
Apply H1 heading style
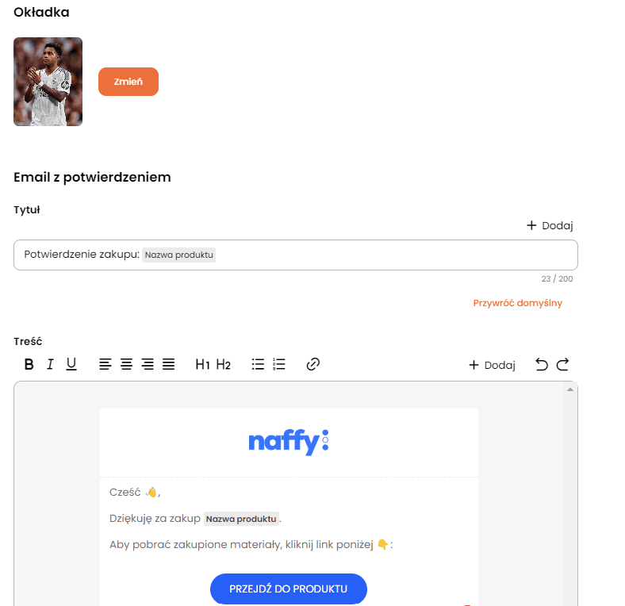coord(202,364)
